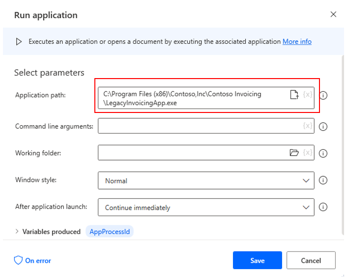The width and height of the screenshot is (347, 277).
Task: Insert variable in Working folder field
Action: pos(308,153)
